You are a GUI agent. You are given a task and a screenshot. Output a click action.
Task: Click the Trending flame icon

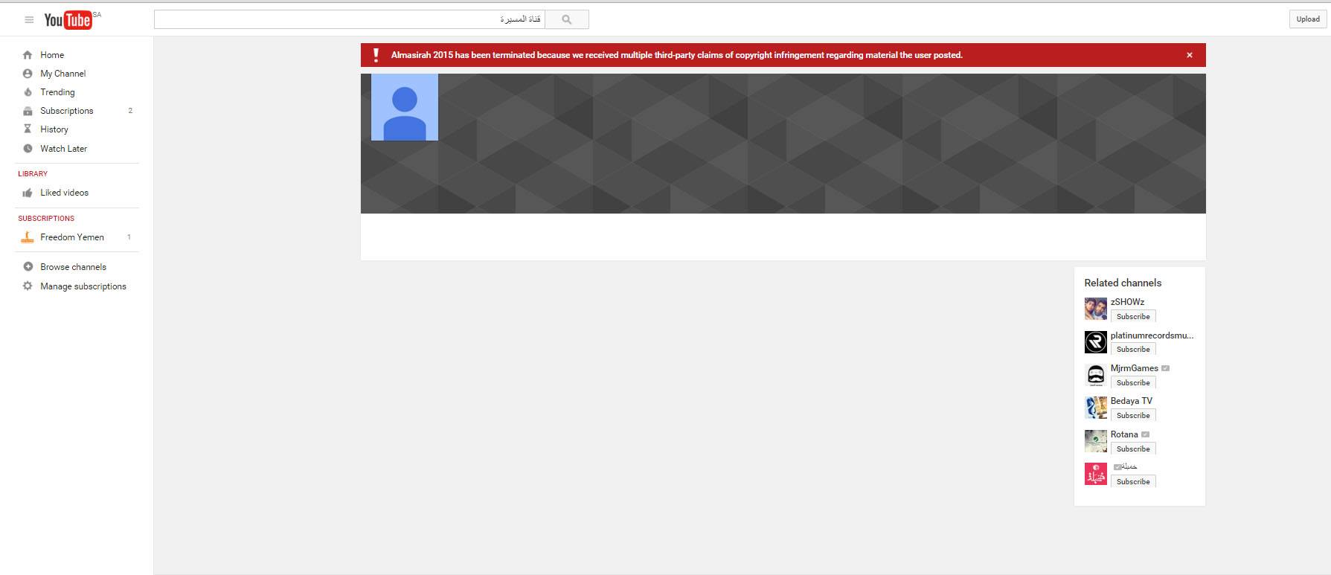coord(28,92)
